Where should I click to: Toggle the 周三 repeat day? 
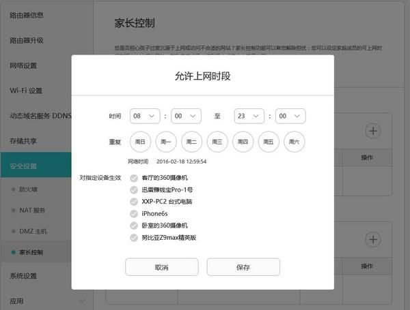coord(217,142)
